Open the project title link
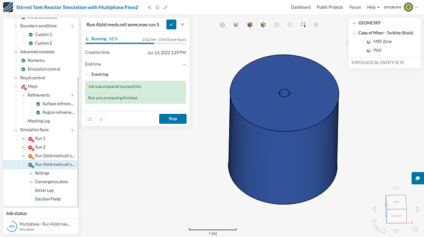424x237 pixels. click(x=77, y=7)
